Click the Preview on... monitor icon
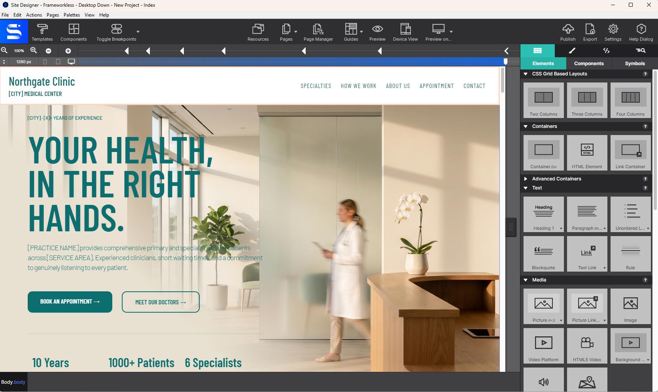The width and height of the screenshot is (658, 392). click(438, 29)
